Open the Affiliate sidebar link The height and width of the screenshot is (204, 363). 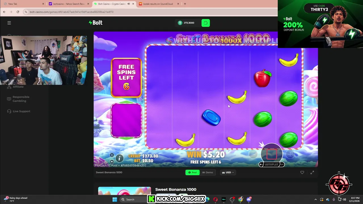point(16,86)
